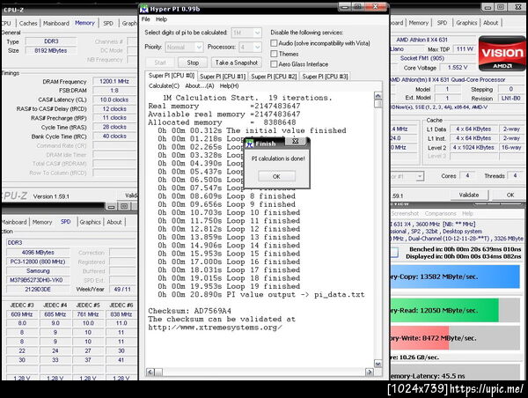
Task: Click the memory size 8192 MBytes field
Action: click(x=51, y=50)
